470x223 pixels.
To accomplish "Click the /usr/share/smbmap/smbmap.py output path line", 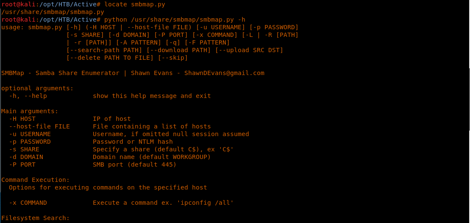I will pos(53,12).
